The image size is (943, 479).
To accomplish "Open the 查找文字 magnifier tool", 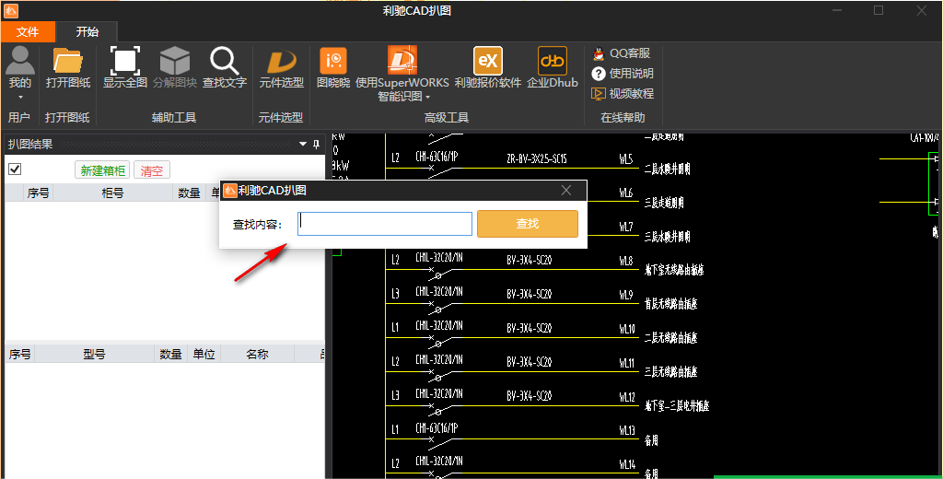I will coord(225,61).
